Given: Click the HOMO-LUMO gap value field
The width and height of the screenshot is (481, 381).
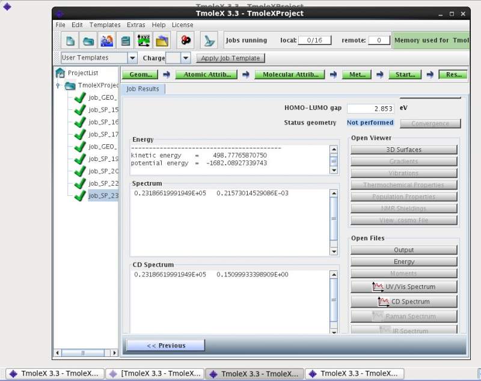Looking at the screenshot, I should (x=370, y=109).
